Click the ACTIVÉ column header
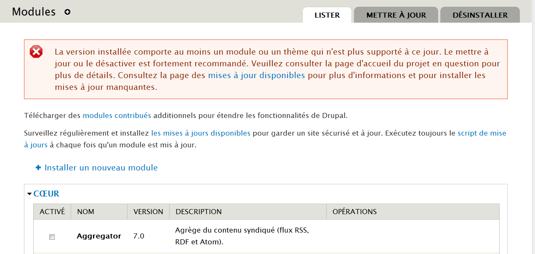 click(52, 212)
